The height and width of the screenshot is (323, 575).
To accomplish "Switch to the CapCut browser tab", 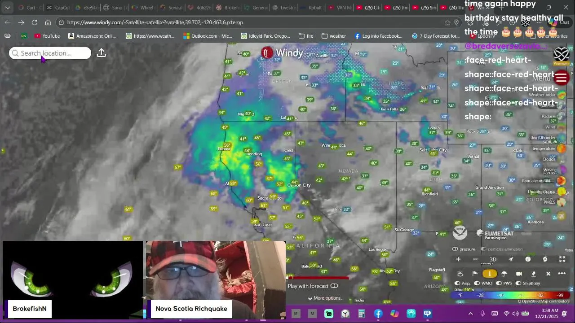I will 58,8.
